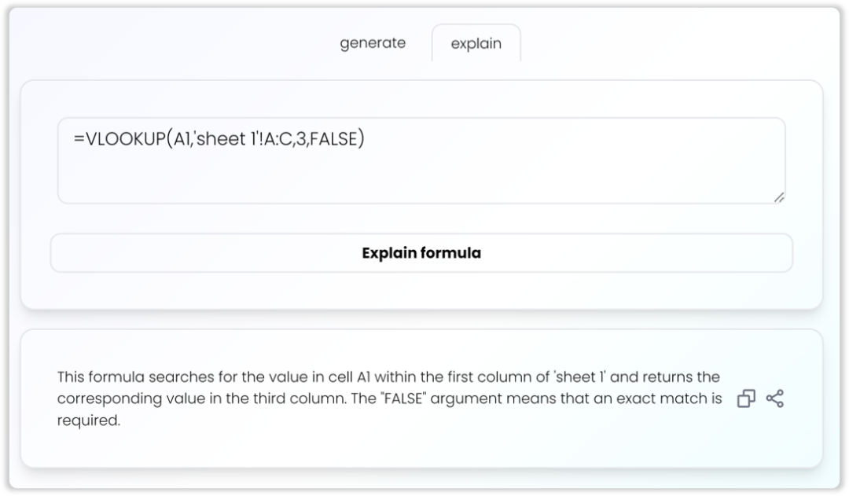
Task: Click the Explain formula button
Action: tap(421, 253)
